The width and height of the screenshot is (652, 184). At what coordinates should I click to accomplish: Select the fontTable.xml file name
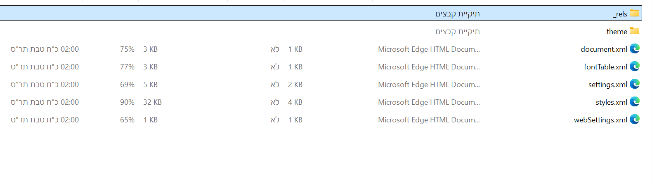coord(605,67)
